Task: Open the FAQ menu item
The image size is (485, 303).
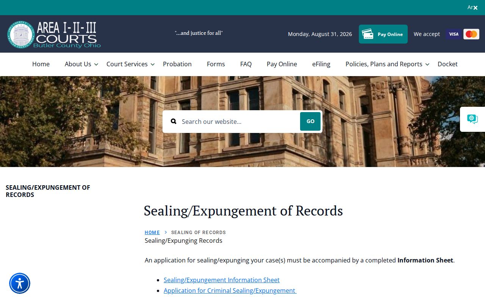Action: pyautogui.click(x=246, y=64)
